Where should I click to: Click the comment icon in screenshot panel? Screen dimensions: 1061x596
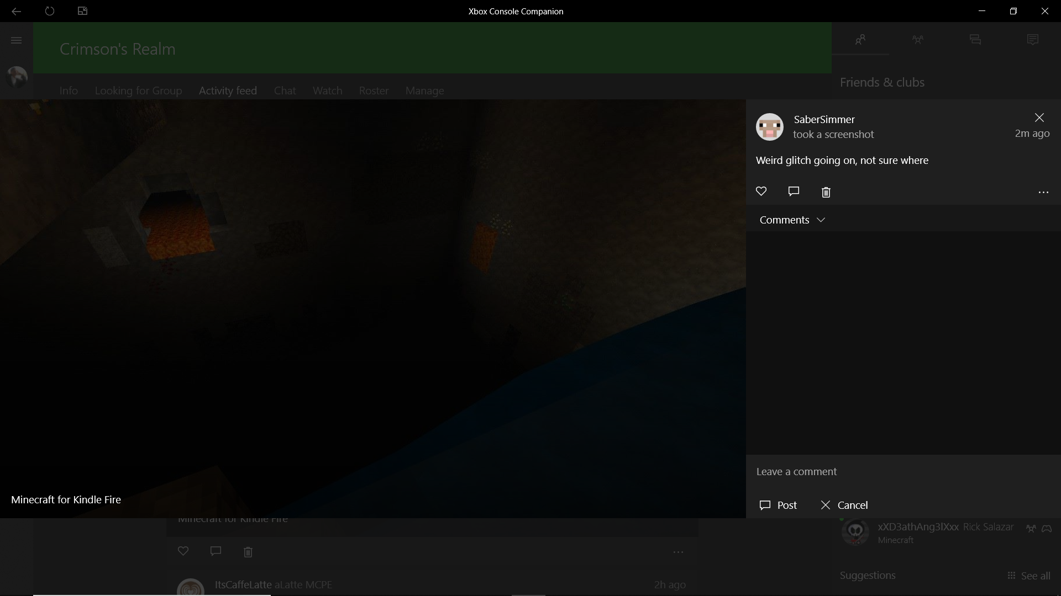794,191
